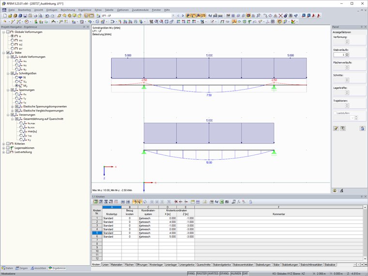The width and height of the screenshot is (368, 276).
Task: Click the Stabverläufe value field
Action: tap(339, 55)
